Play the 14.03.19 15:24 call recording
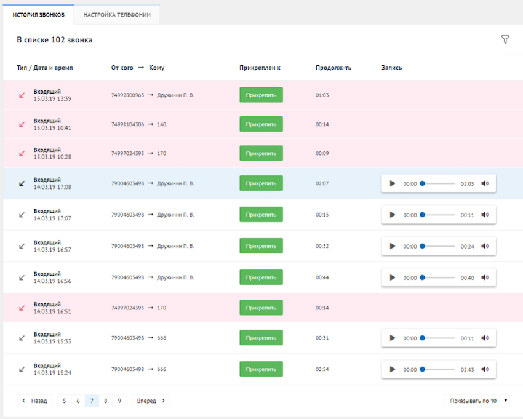Viewport: 523px width, 419px height. (x=393, y=369)
